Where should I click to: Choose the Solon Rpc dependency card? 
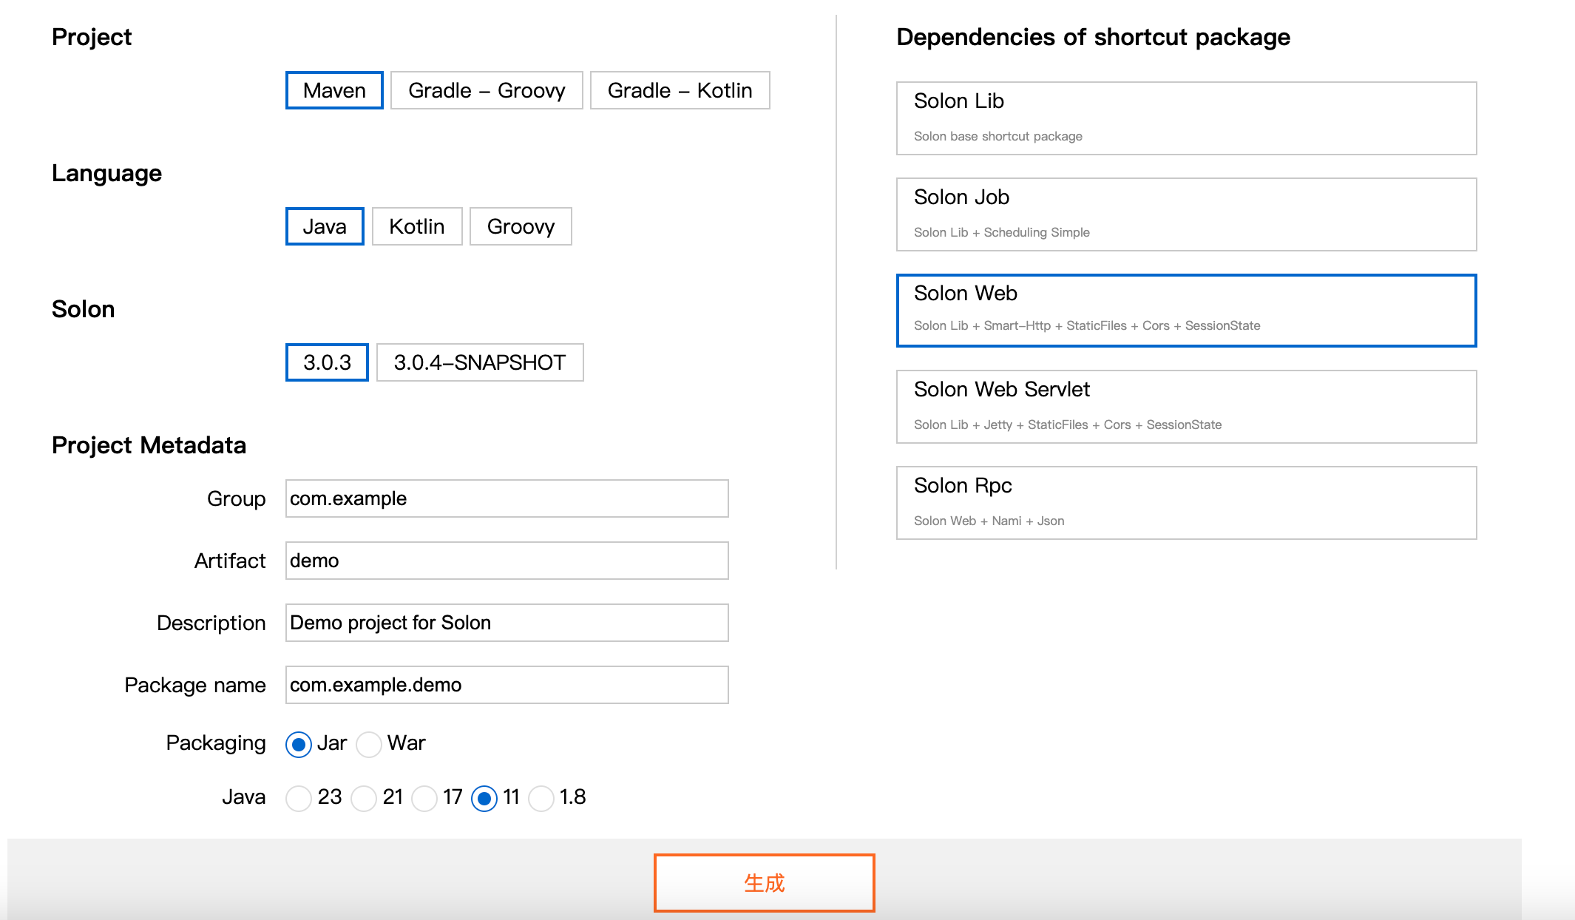point(1186,503)
